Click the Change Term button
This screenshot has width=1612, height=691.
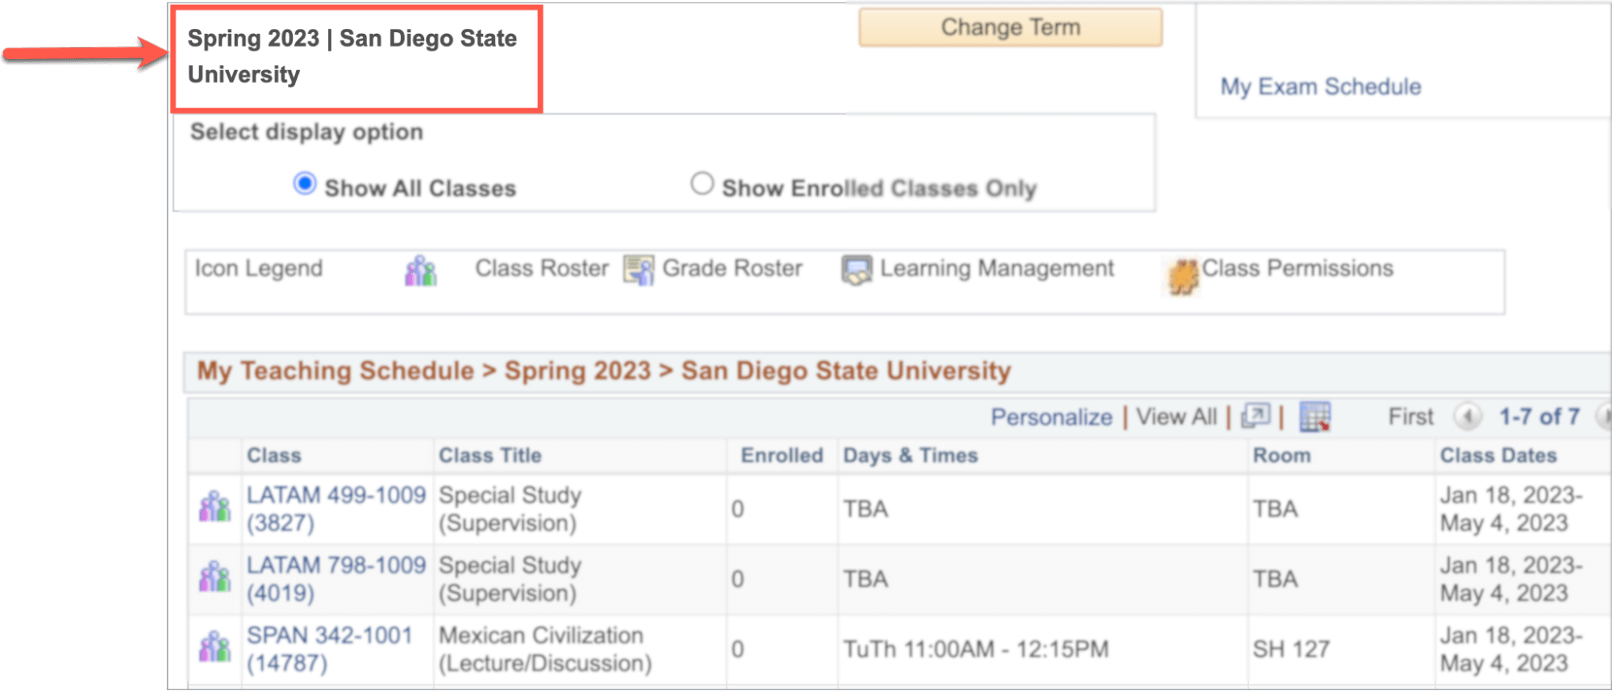1010,27
